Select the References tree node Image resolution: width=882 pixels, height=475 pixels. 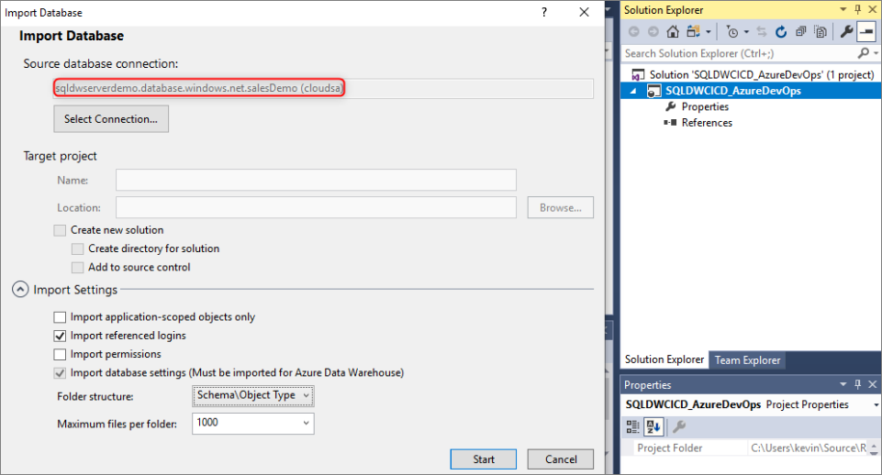click(707, 122)
